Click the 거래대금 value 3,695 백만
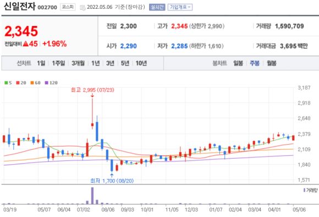 pyautogui.click(x=294, y=46)
